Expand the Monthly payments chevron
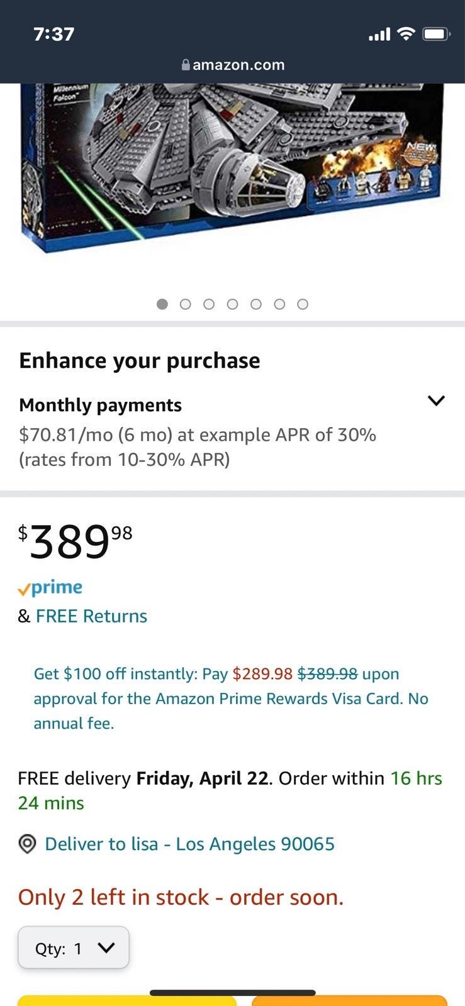Screen dimensions: 465x1006 (x=436, y=401)
